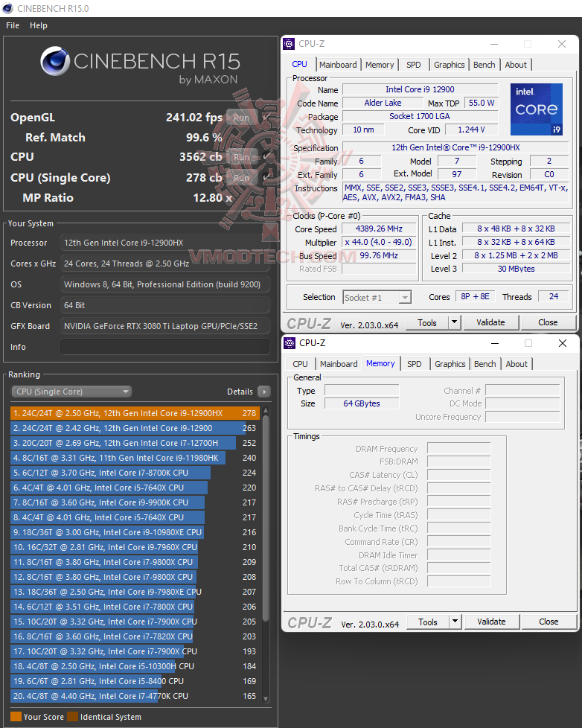Open the CPU (Single Core) ranking dropdown

pyautogui.click(x=71, y=392)
